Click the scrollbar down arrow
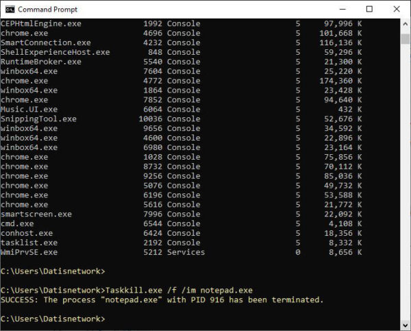Screen dimensions: 411x331 (405, 325)
